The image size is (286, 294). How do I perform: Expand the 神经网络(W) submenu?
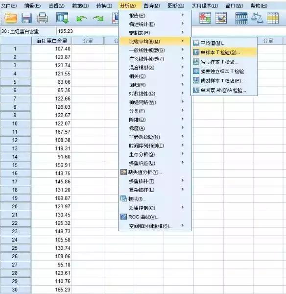[x=155, y=102]
